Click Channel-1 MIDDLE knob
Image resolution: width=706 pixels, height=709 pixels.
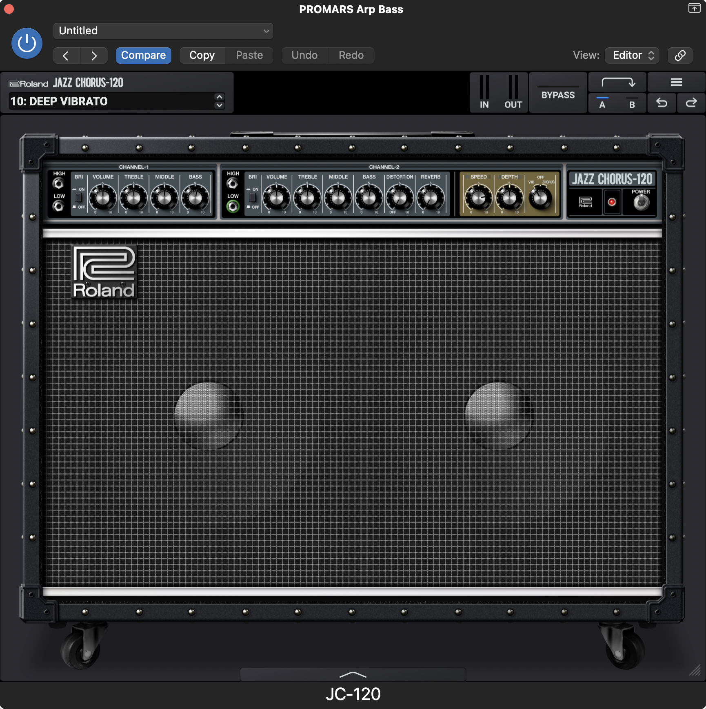(x=164, y=198)
